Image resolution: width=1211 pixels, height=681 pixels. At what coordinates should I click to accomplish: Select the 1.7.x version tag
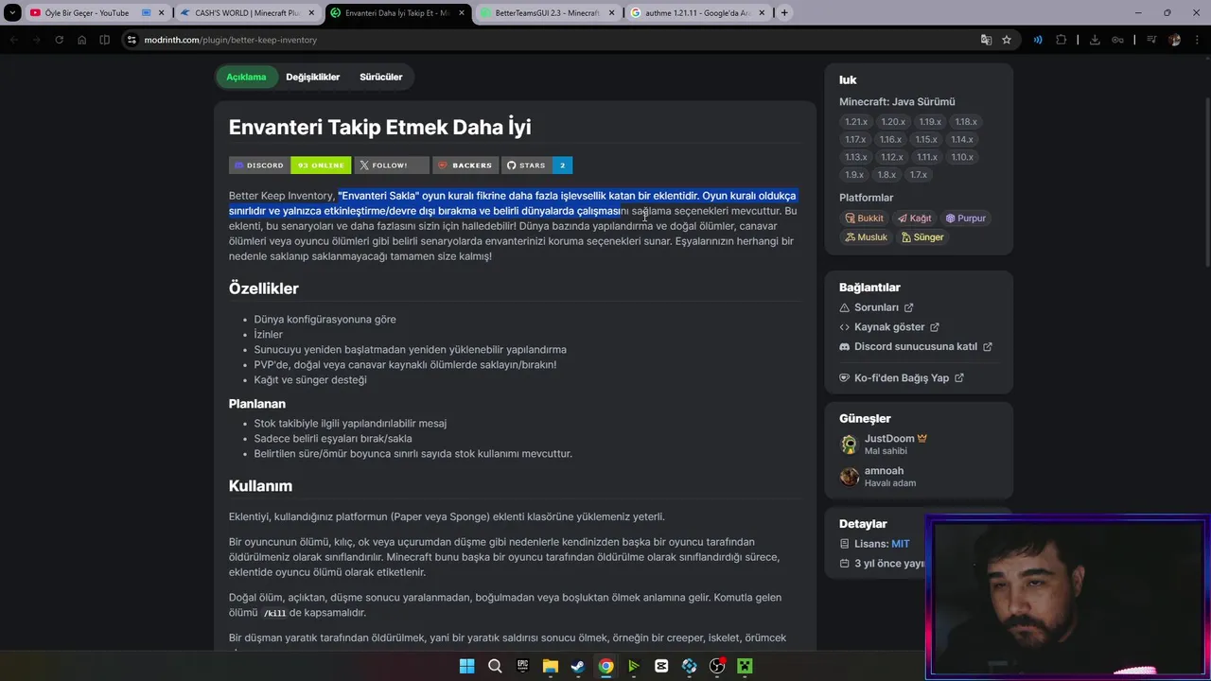(x=918, y=175)
